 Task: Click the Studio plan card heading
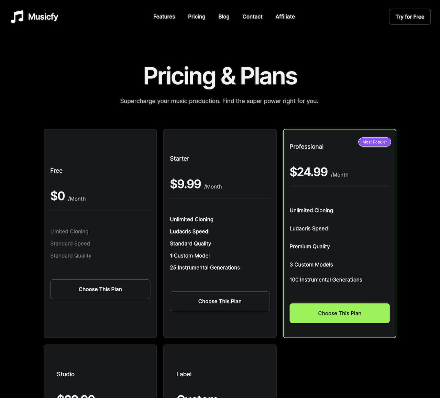pos(65,374)
